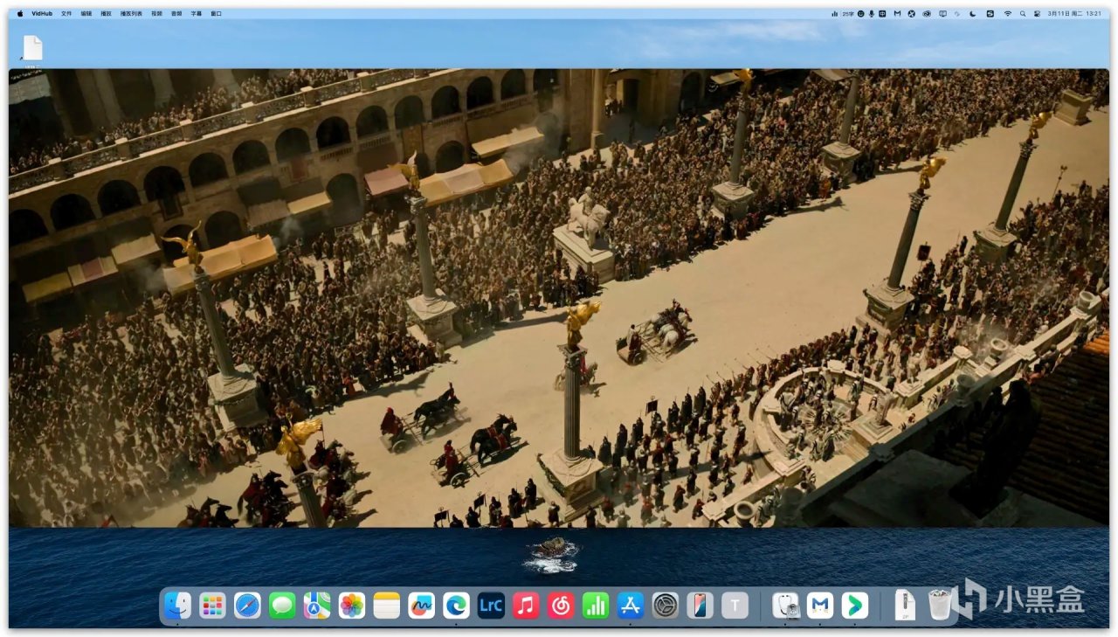Launch Maps from the Dock
Image resolution: width=1118 pixels, height=637 pixels.
(x=317, y=605)
